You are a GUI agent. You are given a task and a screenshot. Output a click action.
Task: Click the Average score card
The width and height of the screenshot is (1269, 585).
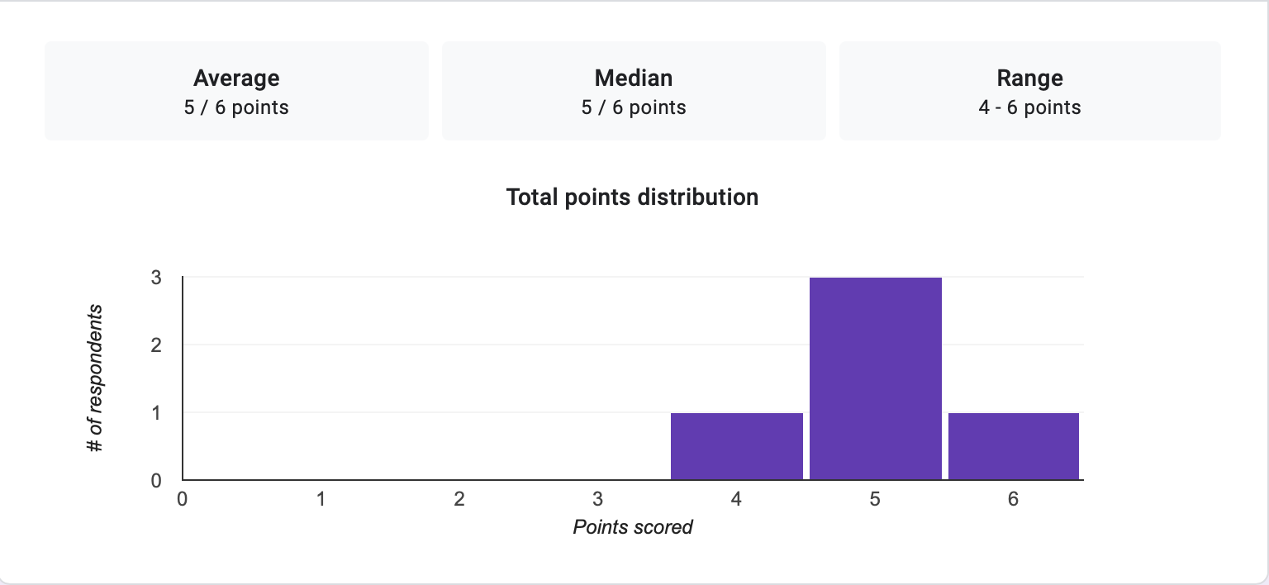click(236, 91)
